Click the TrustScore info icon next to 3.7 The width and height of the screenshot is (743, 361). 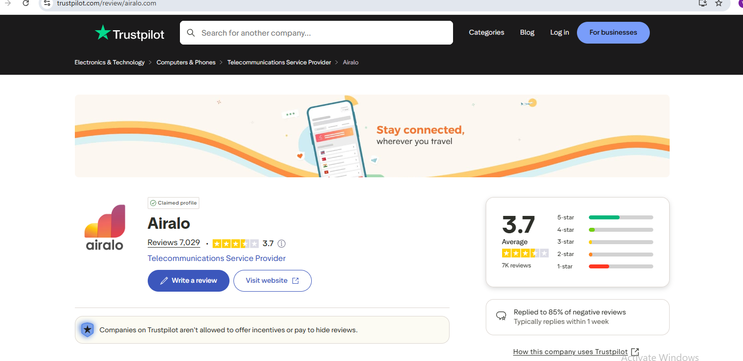pos(282,244)
